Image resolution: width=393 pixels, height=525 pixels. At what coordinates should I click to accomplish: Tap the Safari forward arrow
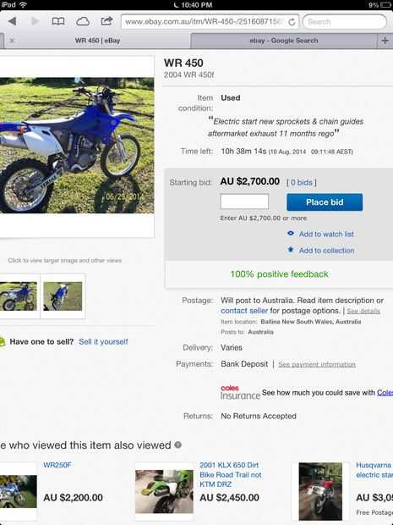pos(35,21)
